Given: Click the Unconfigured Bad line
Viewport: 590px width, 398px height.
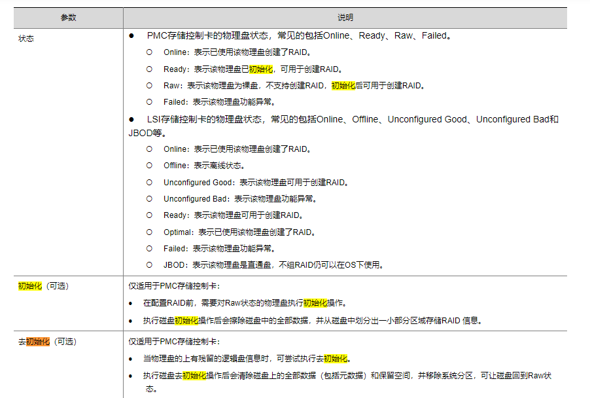Looking at the screenshot, I should click(241, 199).
